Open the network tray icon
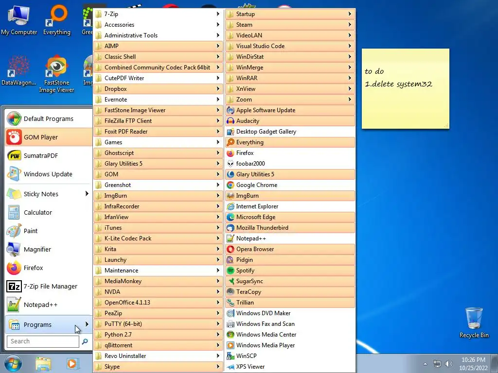498x373 pixels. click(x=437, y=364)
